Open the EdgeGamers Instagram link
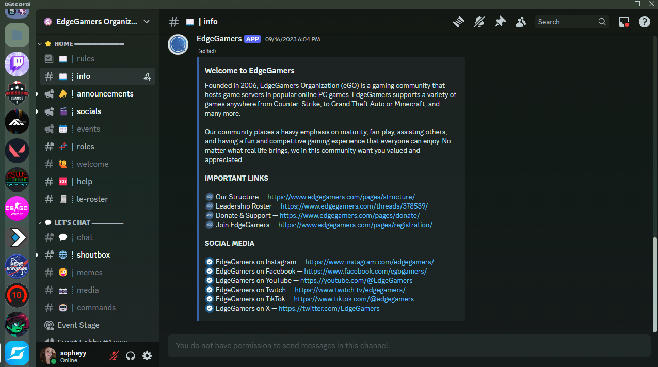 click(x=370, y=262)
